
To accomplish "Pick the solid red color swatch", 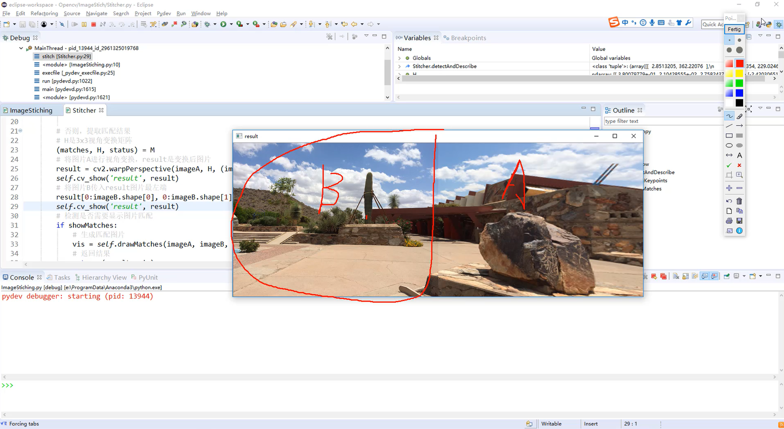I will point(739,64).
